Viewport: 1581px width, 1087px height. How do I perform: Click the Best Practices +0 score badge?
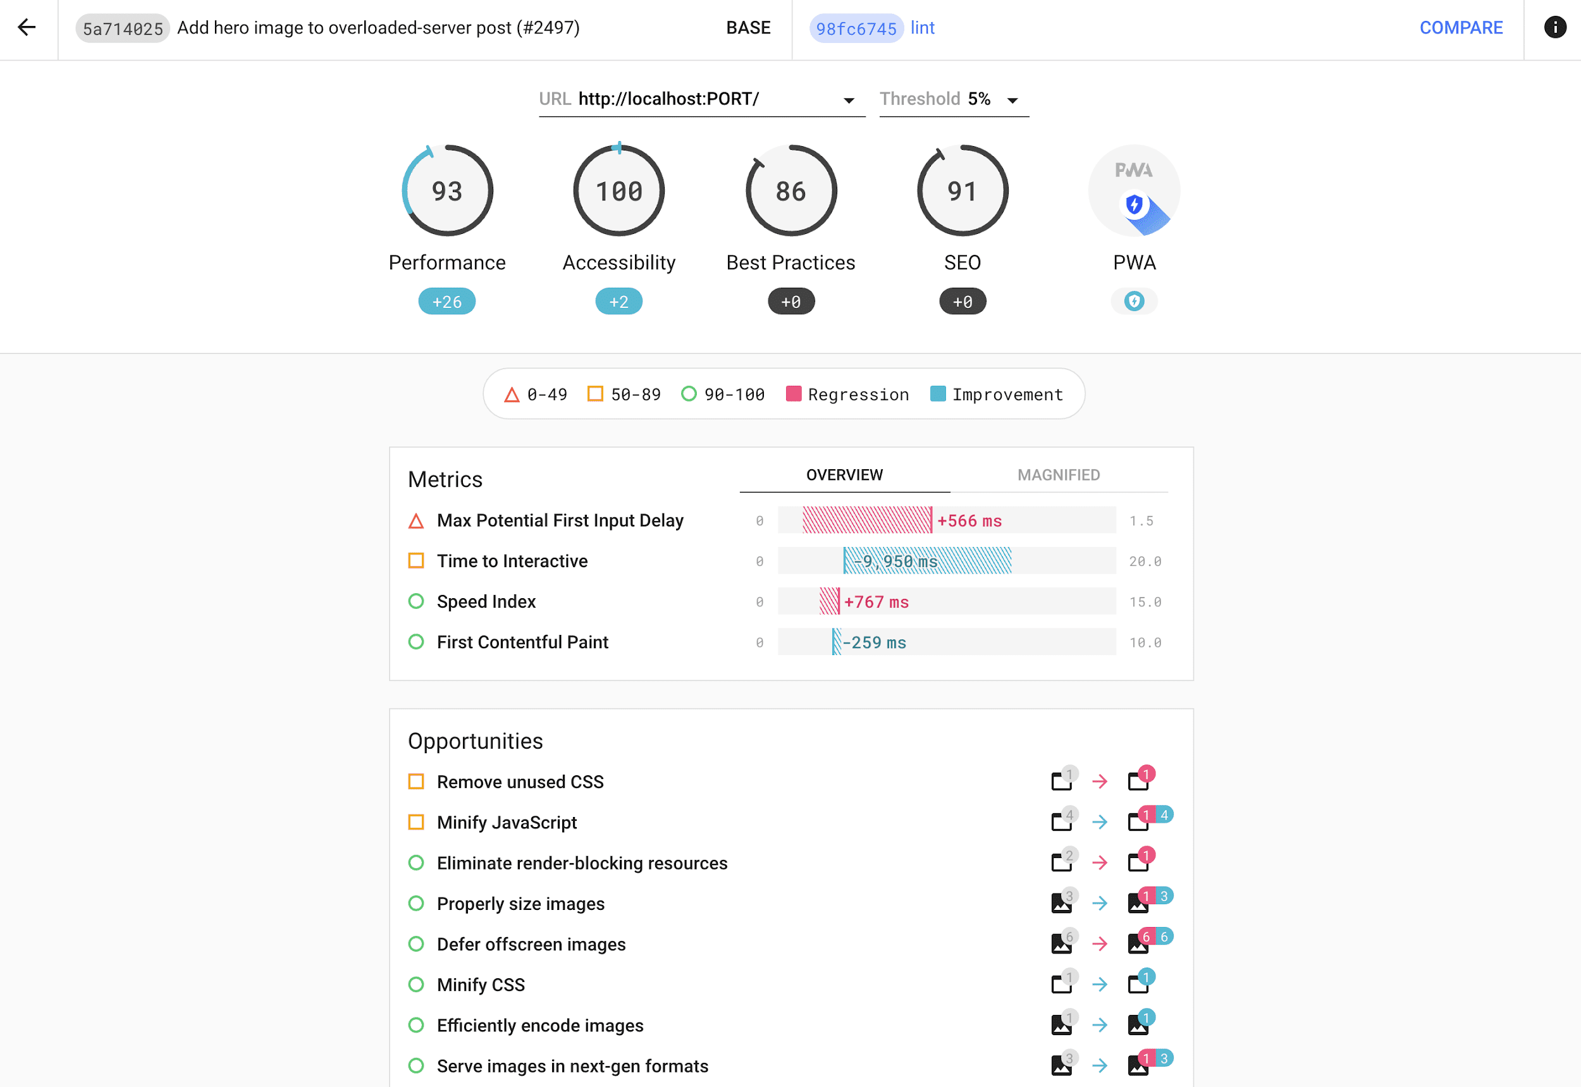pos(790,302)
